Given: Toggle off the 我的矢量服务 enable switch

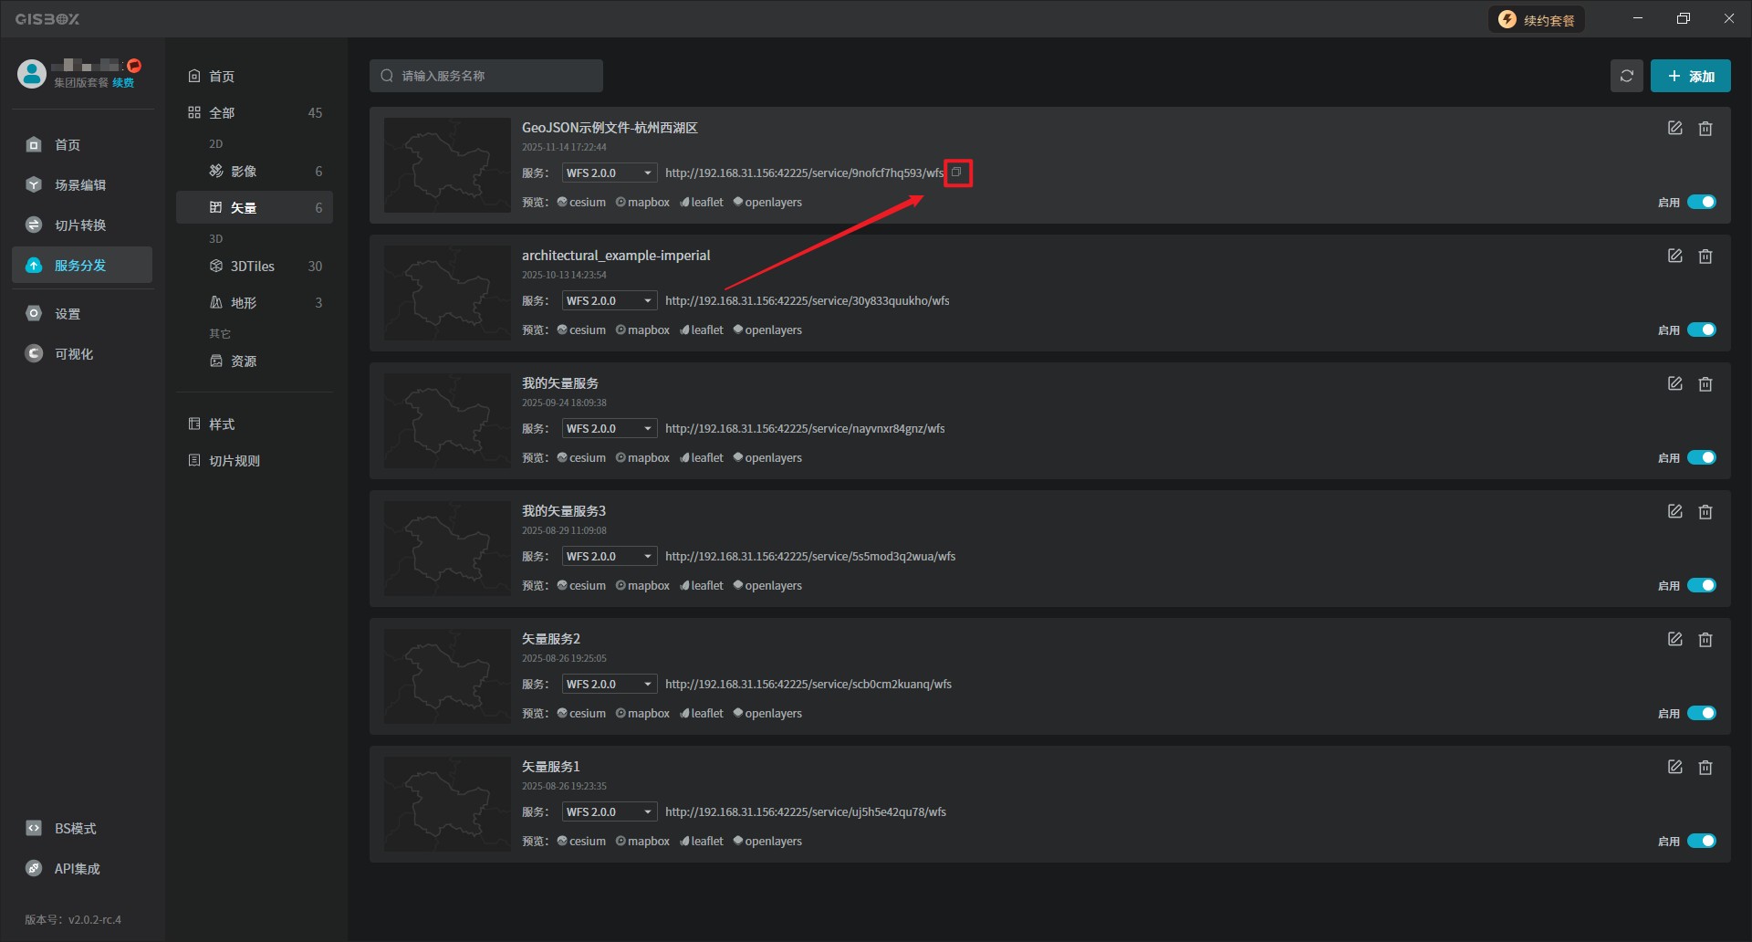Looking at the screenshot, I should (1701, 458).
